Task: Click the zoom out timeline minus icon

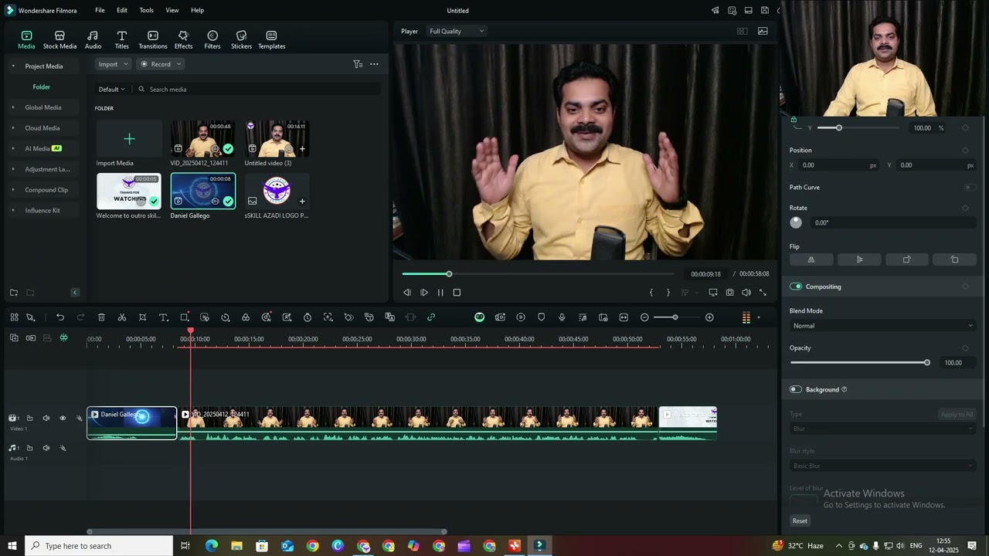Action: pyautogui.click(x=644, y=317)
